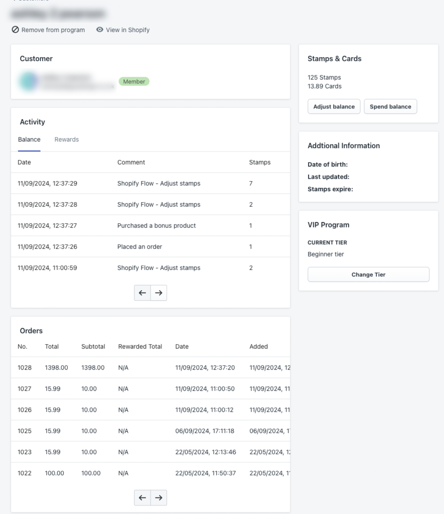Open Adjust balance dialog
The height and width of the screenshot is (514, 444).
(x=334, y=106)
